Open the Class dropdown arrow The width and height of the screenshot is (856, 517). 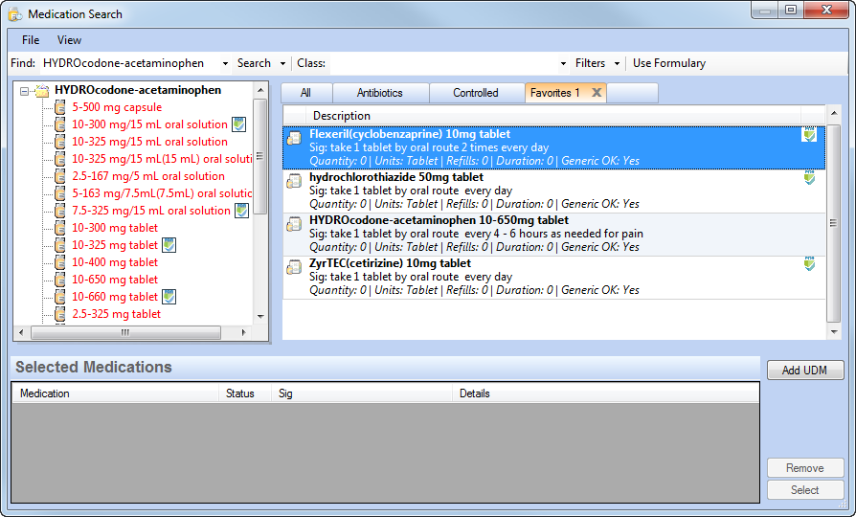pyautogui.click(x=563, y=63)
